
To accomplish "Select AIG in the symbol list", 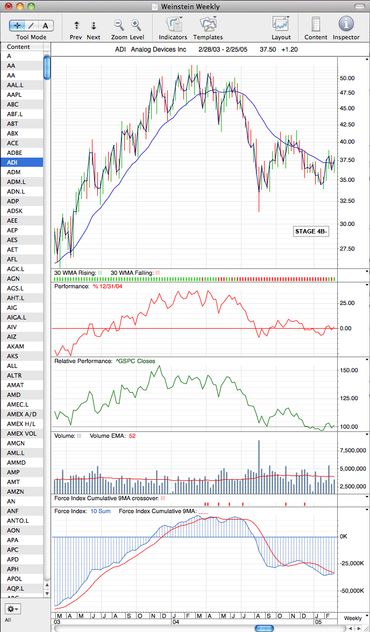I will coord(21,308).
